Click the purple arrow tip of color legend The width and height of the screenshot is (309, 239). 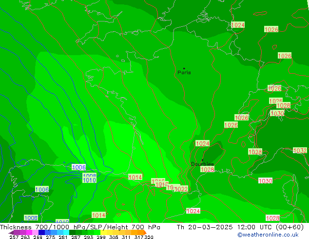(11, 233)
